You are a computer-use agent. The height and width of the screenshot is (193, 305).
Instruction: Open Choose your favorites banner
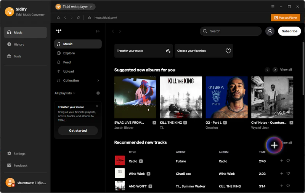(204, 51)
